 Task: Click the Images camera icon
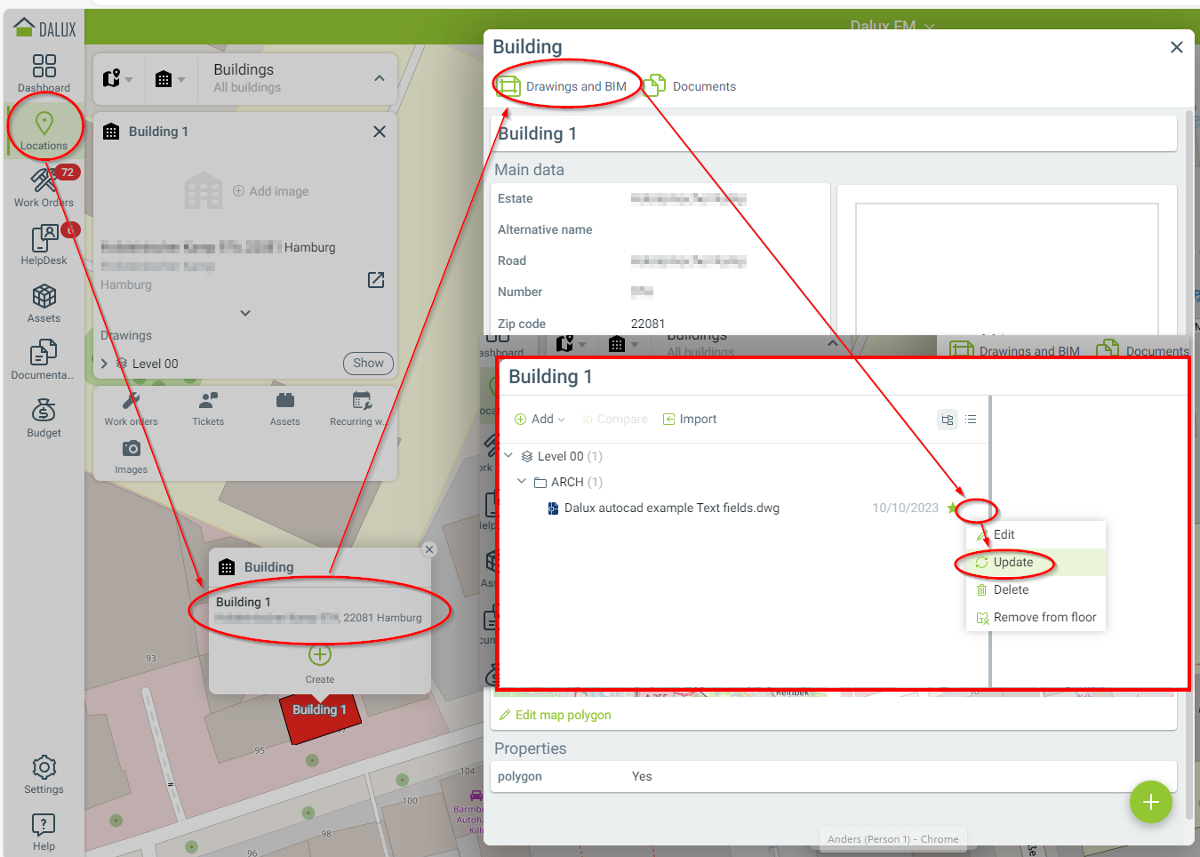tap(131, 449)
